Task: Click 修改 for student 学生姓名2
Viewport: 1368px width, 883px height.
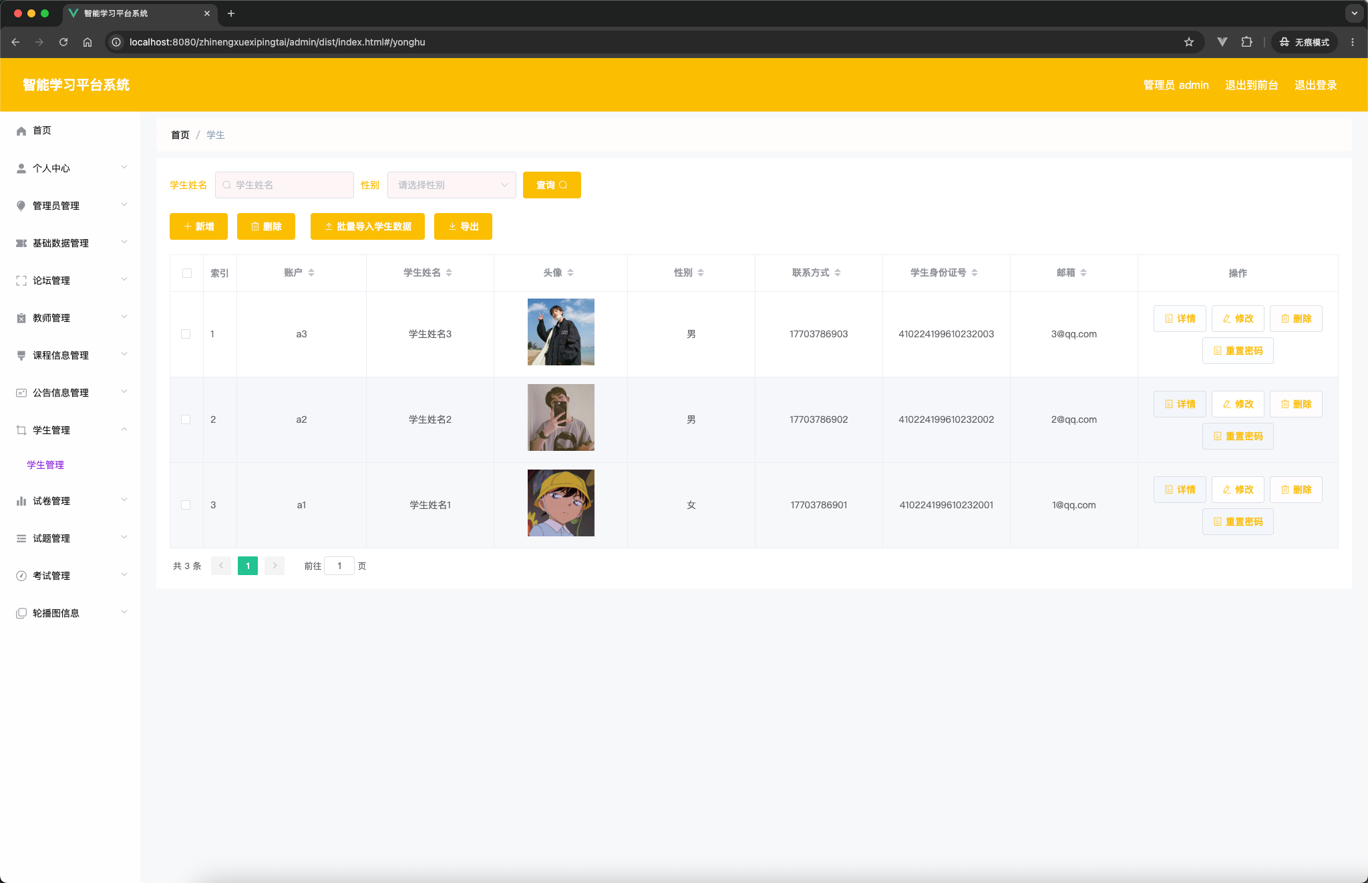Action: (1238, 404)
